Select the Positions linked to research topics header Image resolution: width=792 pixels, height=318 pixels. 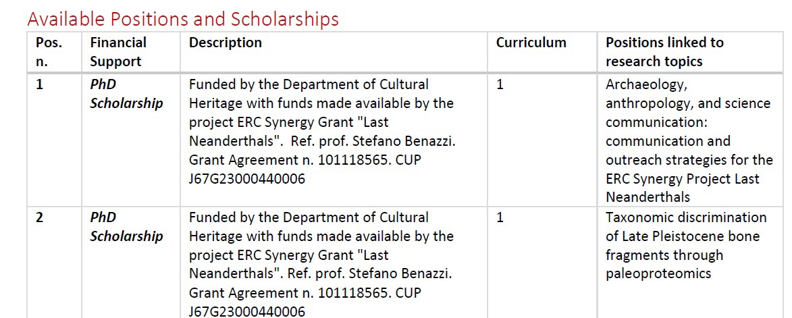click(664, 52)
